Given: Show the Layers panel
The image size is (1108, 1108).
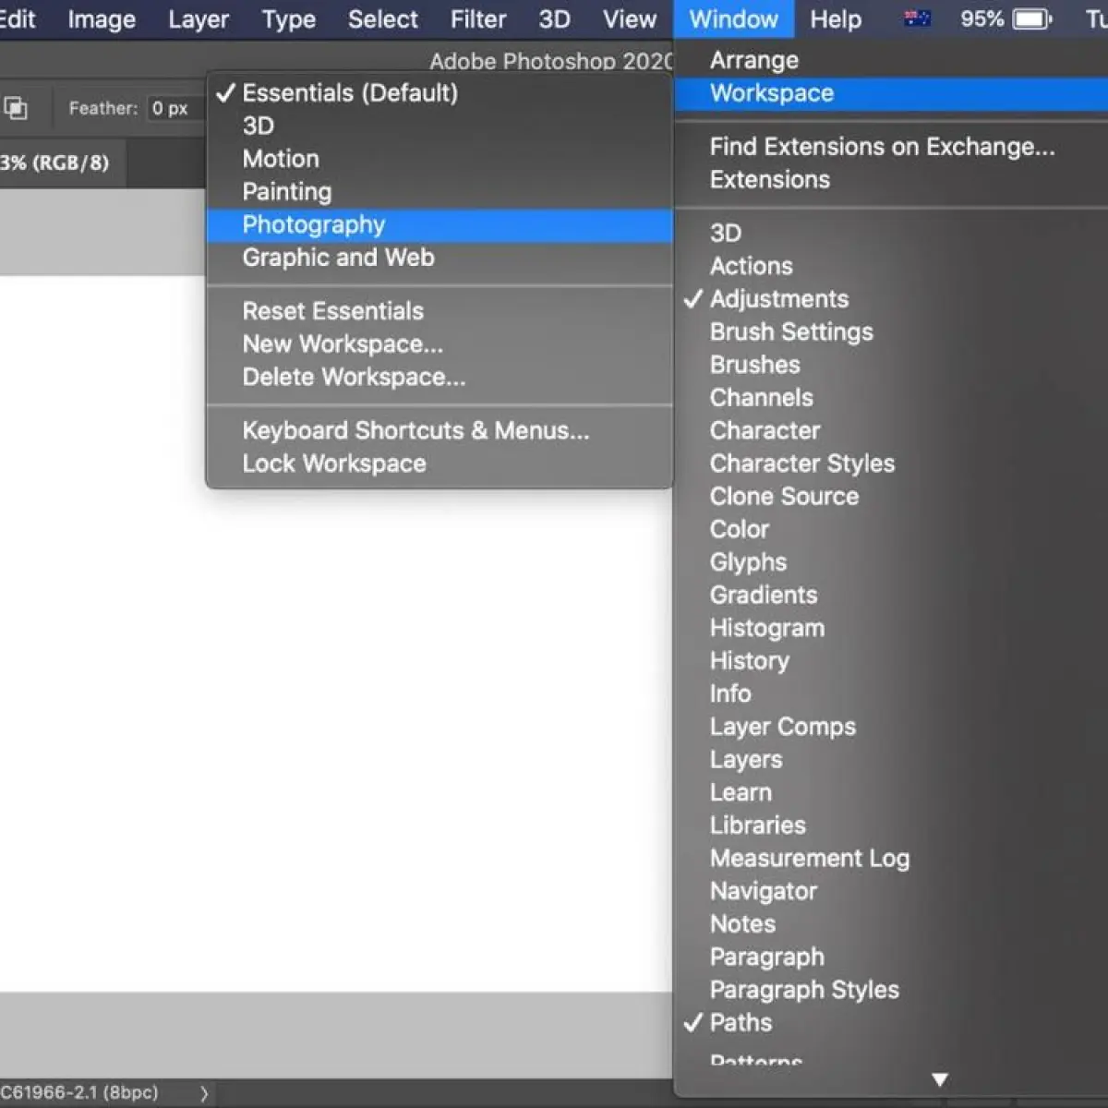Looking at the screenshot, I should (891, 760).
